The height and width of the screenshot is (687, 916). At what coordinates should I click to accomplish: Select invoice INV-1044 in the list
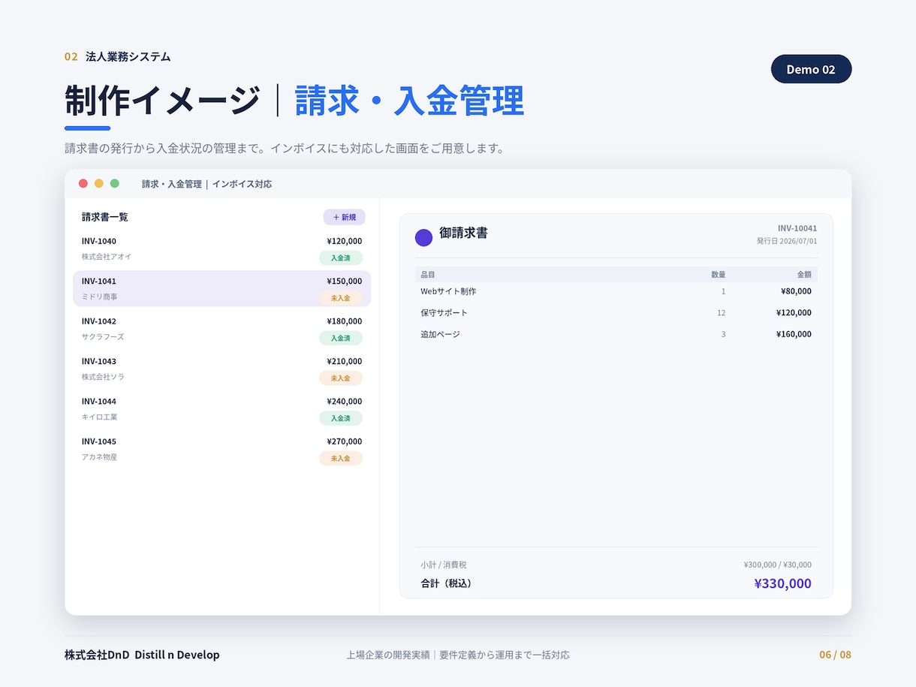(x=221, y=408)
